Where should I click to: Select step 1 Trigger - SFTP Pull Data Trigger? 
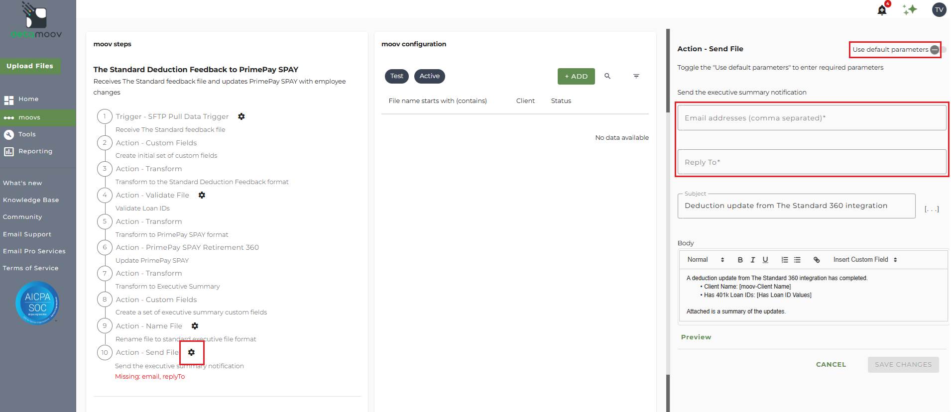tap(172, 116)
